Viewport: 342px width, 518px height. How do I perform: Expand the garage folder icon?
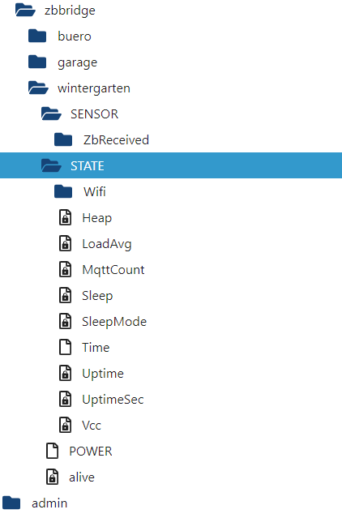click(x=37, y=62)
